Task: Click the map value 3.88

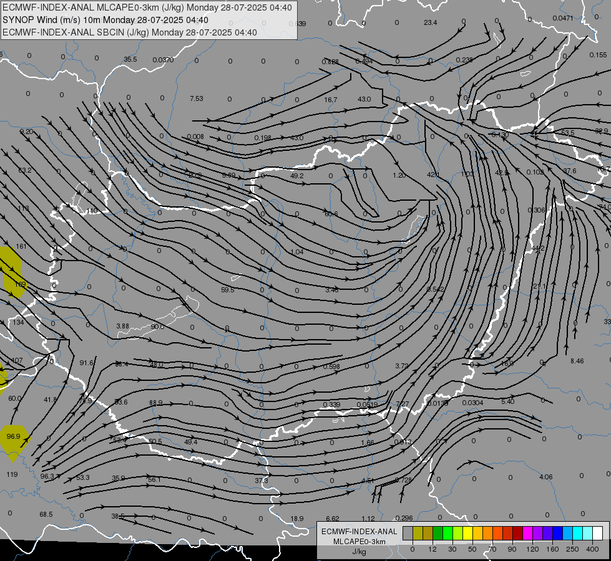Action: coord(122,326)
